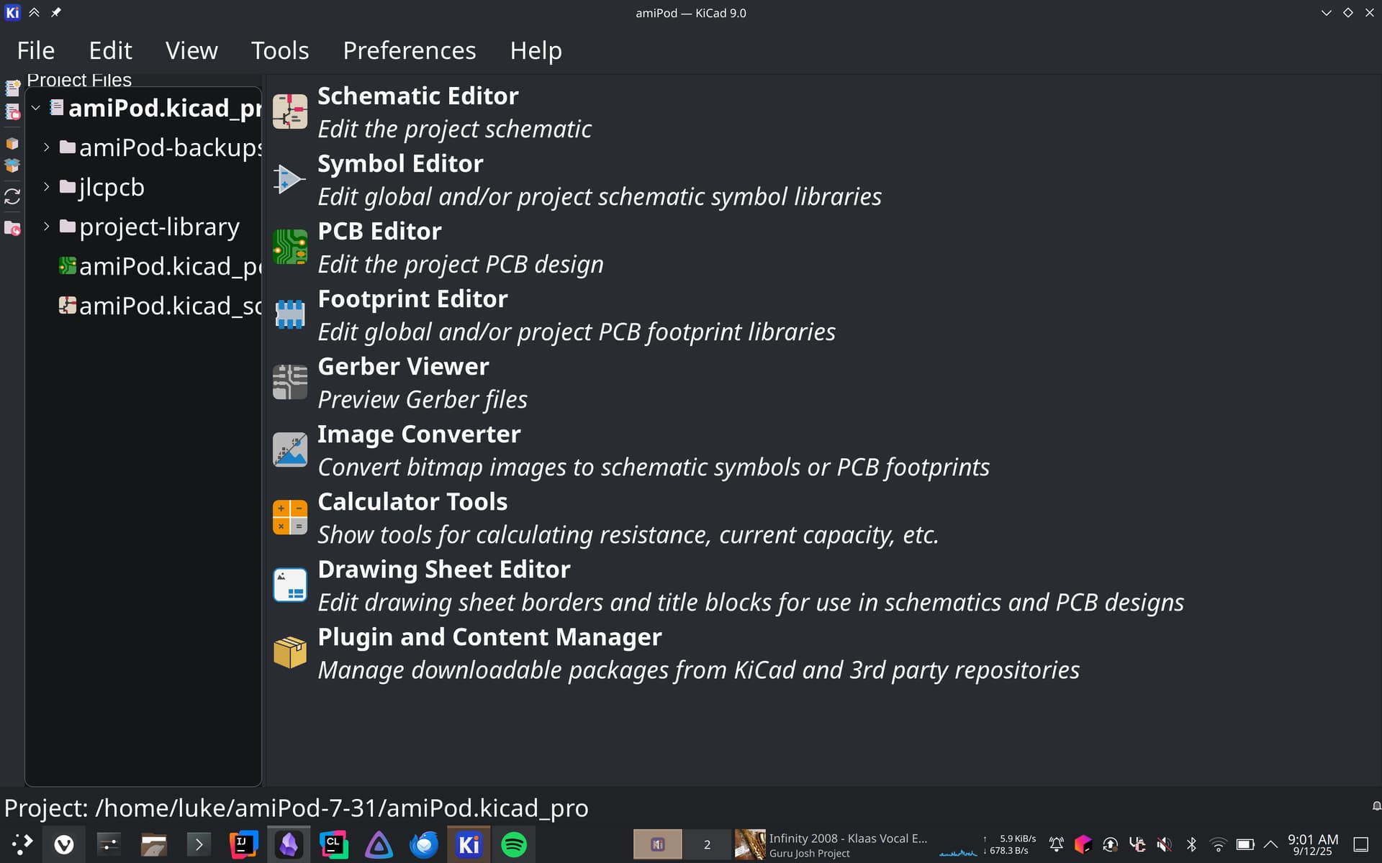Click the Bluetooth tray icon
This screenshot has width=1382, height=863.
1191,844
